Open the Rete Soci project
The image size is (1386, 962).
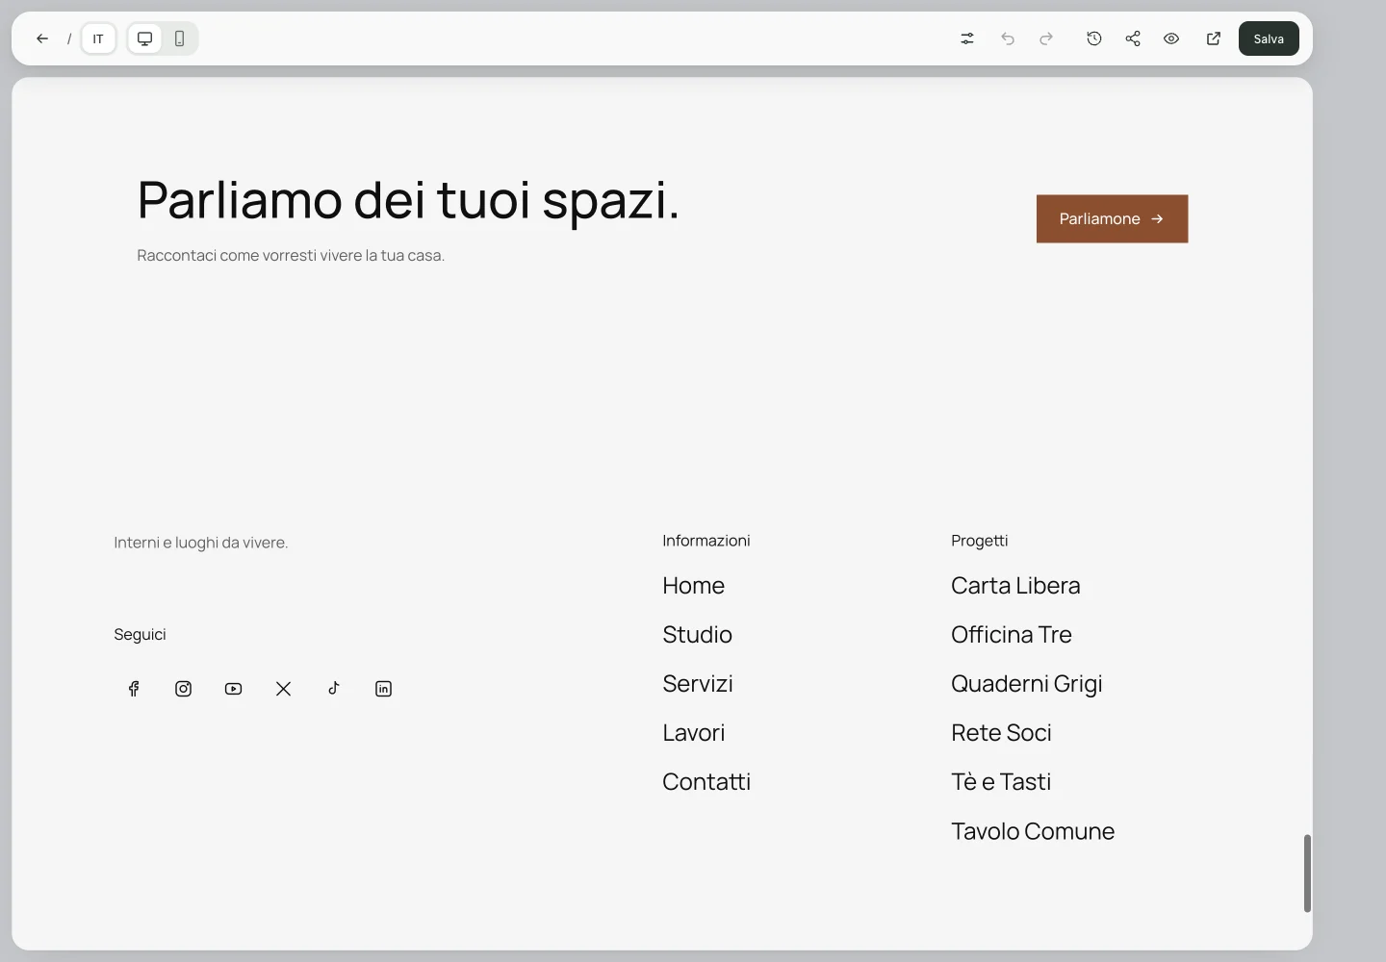[1001, 733]
